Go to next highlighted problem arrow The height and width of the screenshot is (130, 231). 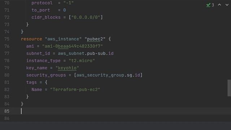point(227,5)
